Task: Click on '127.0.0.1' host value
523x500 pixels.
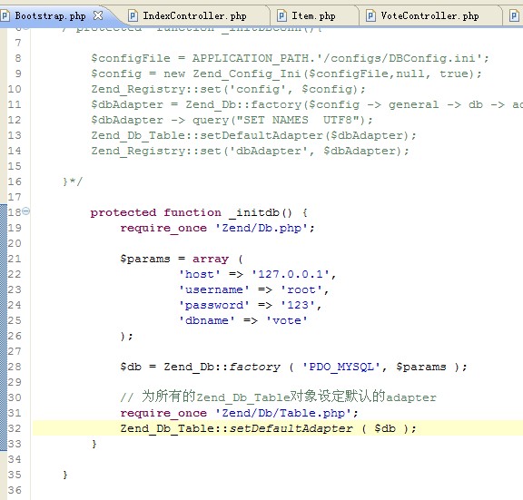Action: 290,274
